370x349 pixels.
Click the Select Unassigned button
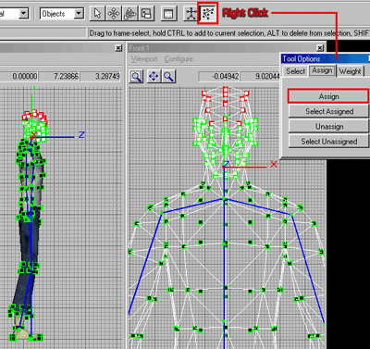pyautogui.click(x=328, y=142)
